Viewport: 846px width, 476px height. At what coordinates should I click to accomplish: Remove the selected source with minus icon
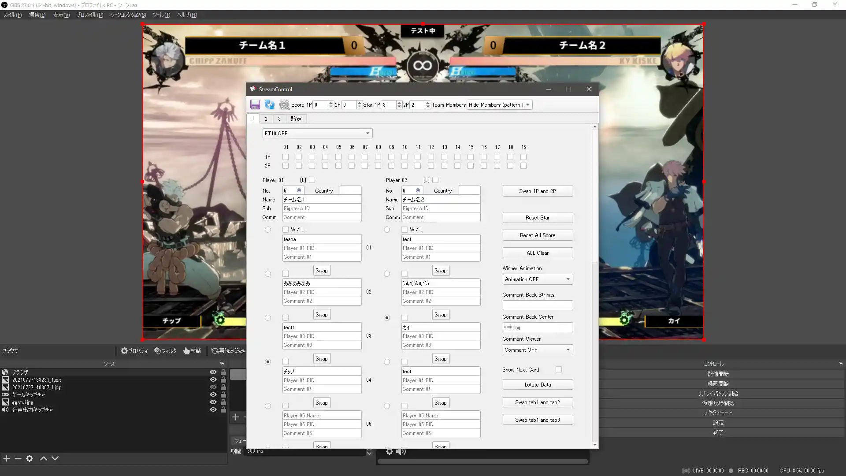click(18, 458)
